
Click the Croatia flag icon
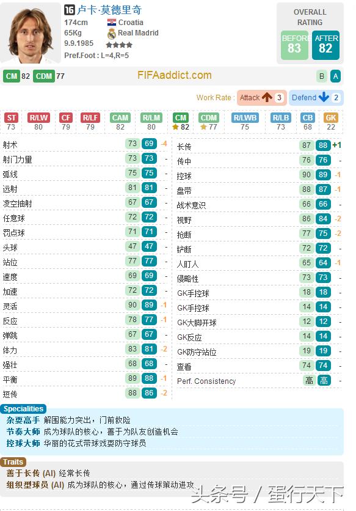click(111, 22)
